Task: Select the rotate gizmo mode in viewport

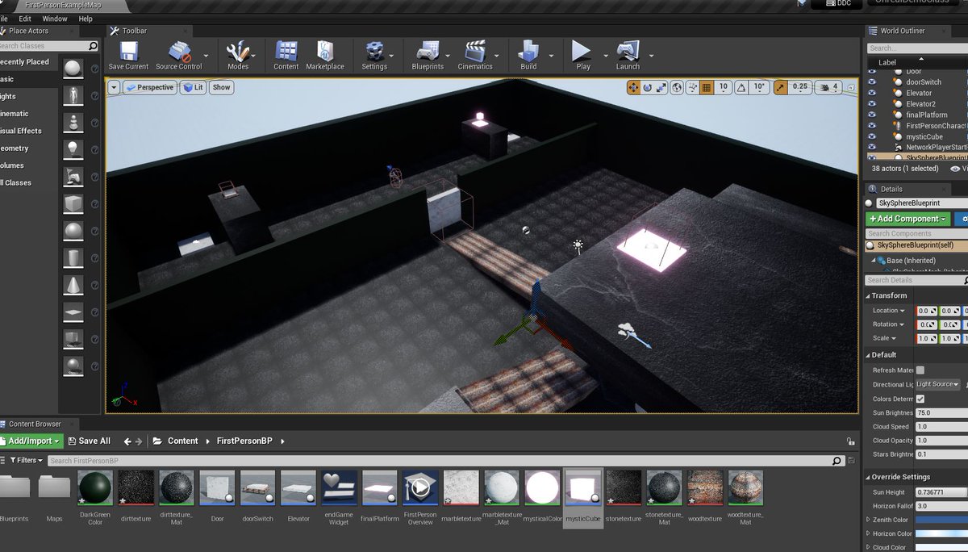Action: pyautogui.click(x=647, y=87)
